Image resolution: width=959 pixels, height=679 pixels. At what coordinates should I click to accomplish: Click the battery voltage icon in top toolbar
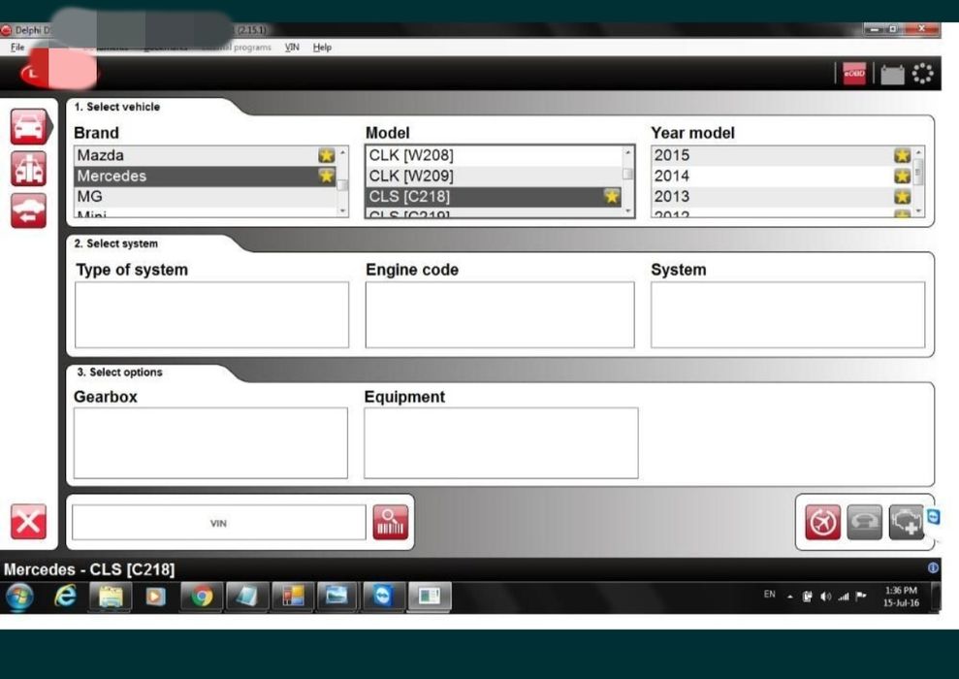tap(892, 75)
